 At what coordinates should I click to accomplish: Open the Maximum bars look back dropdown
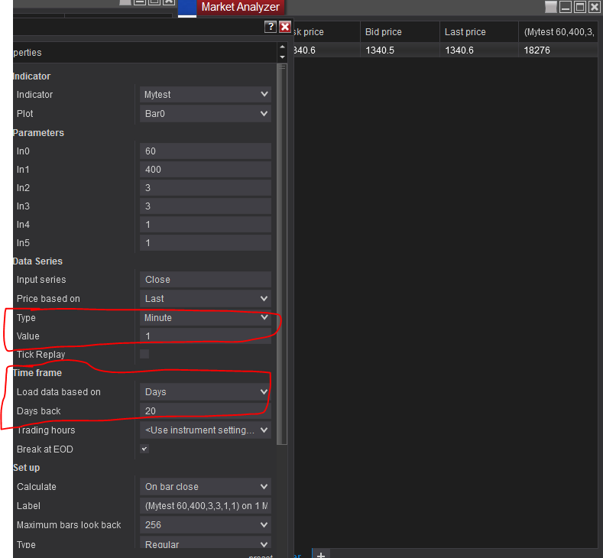206,525
